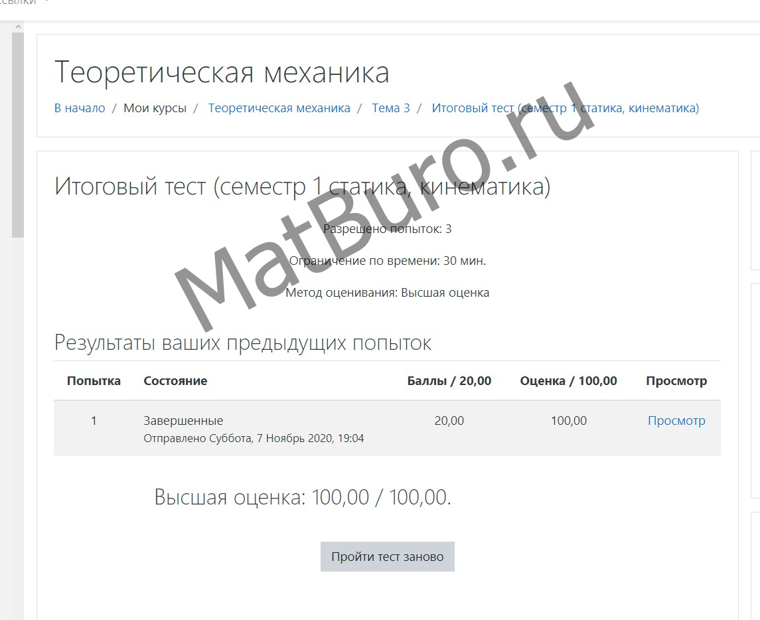Open "Просмотр" link in attempt 1 row
This screenshot has width=760, height=620.
pos(676,421)
